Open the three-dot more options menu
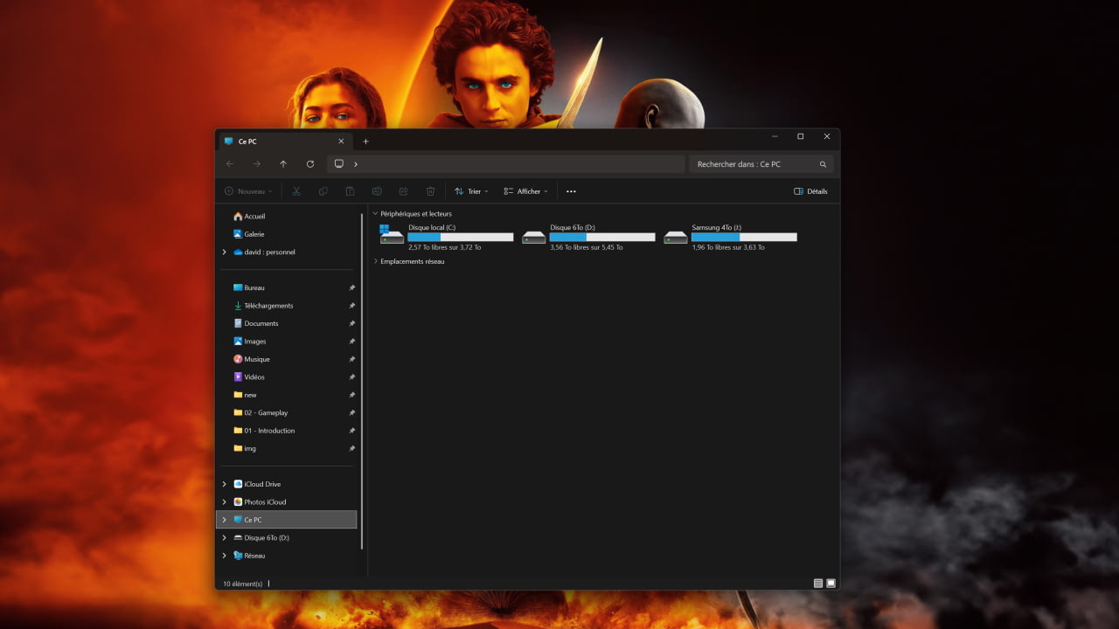 coord(571,191)
